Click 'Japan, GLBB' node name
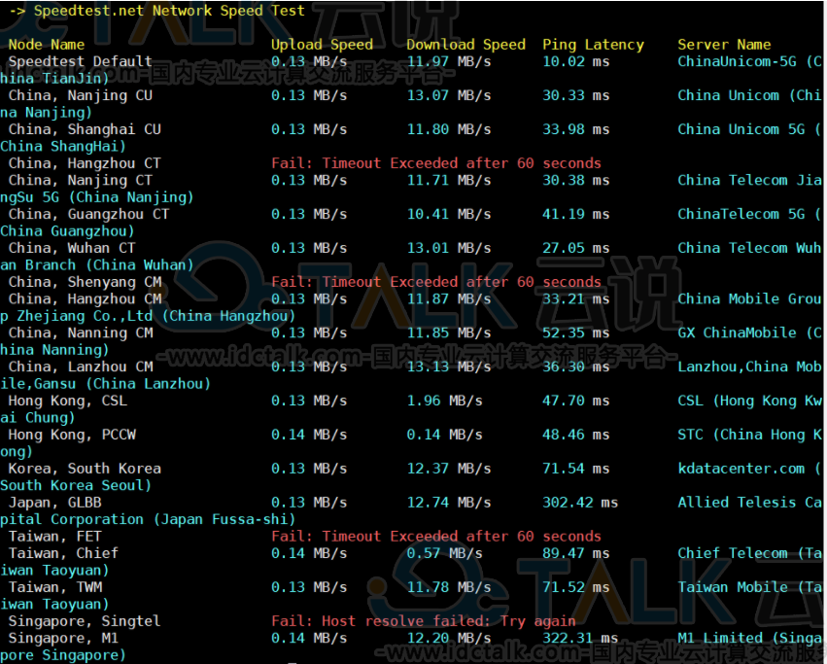This screenshot has height=664, width=827. [54, 503]
